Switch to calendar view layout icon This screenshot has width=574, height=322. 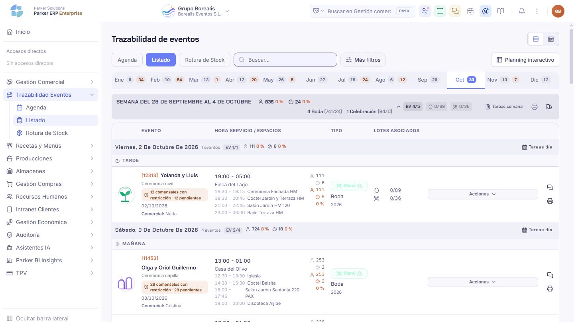pos(551,39)
